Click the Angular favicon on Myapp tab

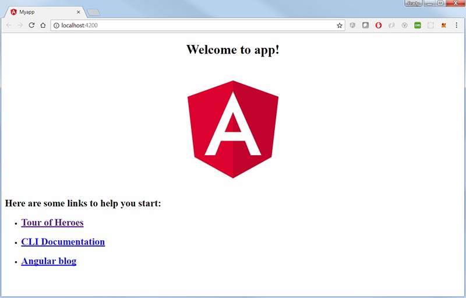click(13, 12)
